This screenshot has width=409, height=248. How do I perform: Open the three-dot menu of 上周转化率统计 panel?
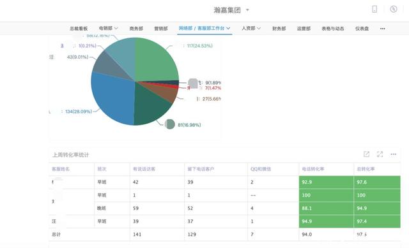pyautogui.click(x=394, y=154)
